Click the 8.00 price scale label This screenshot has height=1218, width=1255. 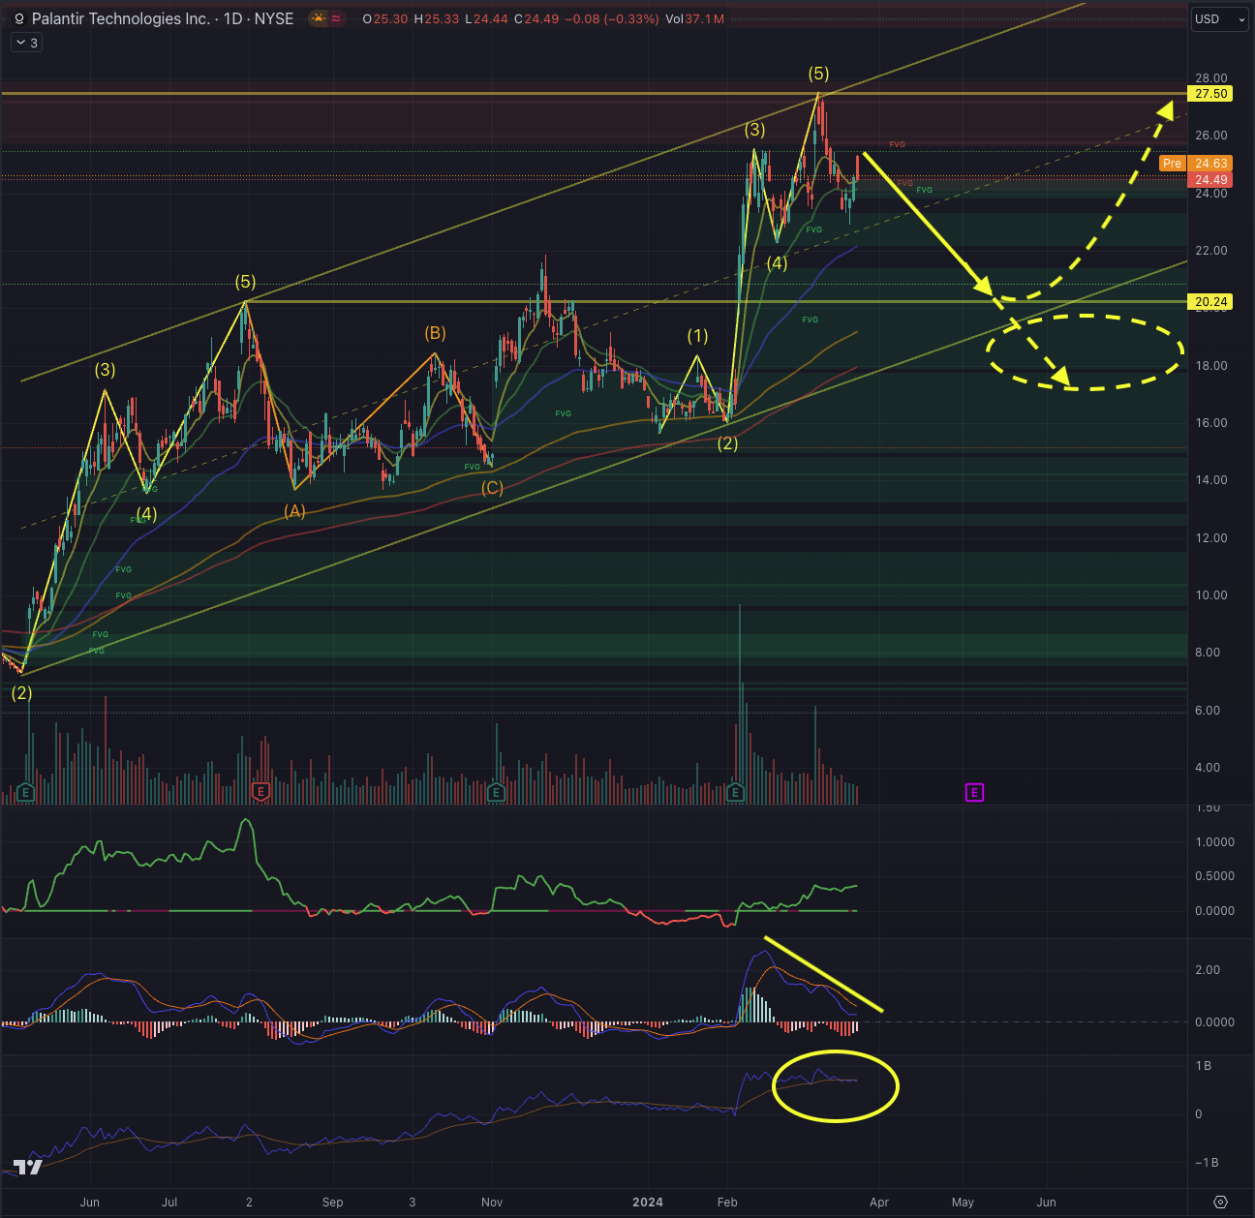(x=1208, y=653)
